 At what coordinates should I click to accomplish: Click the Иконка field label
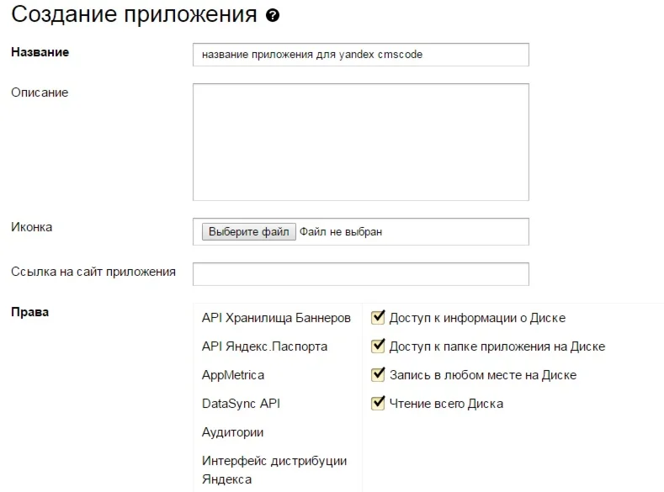click(31, 226)
